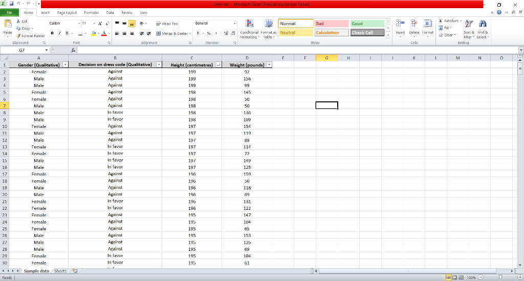Click the Name Box showing G7
Image resolution: width=524 pixels, height=281 pixels.
22,50
